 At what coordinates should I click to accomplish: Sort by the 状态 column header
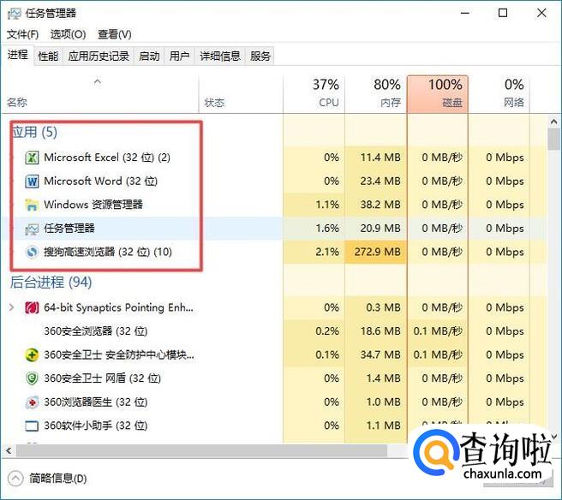[241, 94]
